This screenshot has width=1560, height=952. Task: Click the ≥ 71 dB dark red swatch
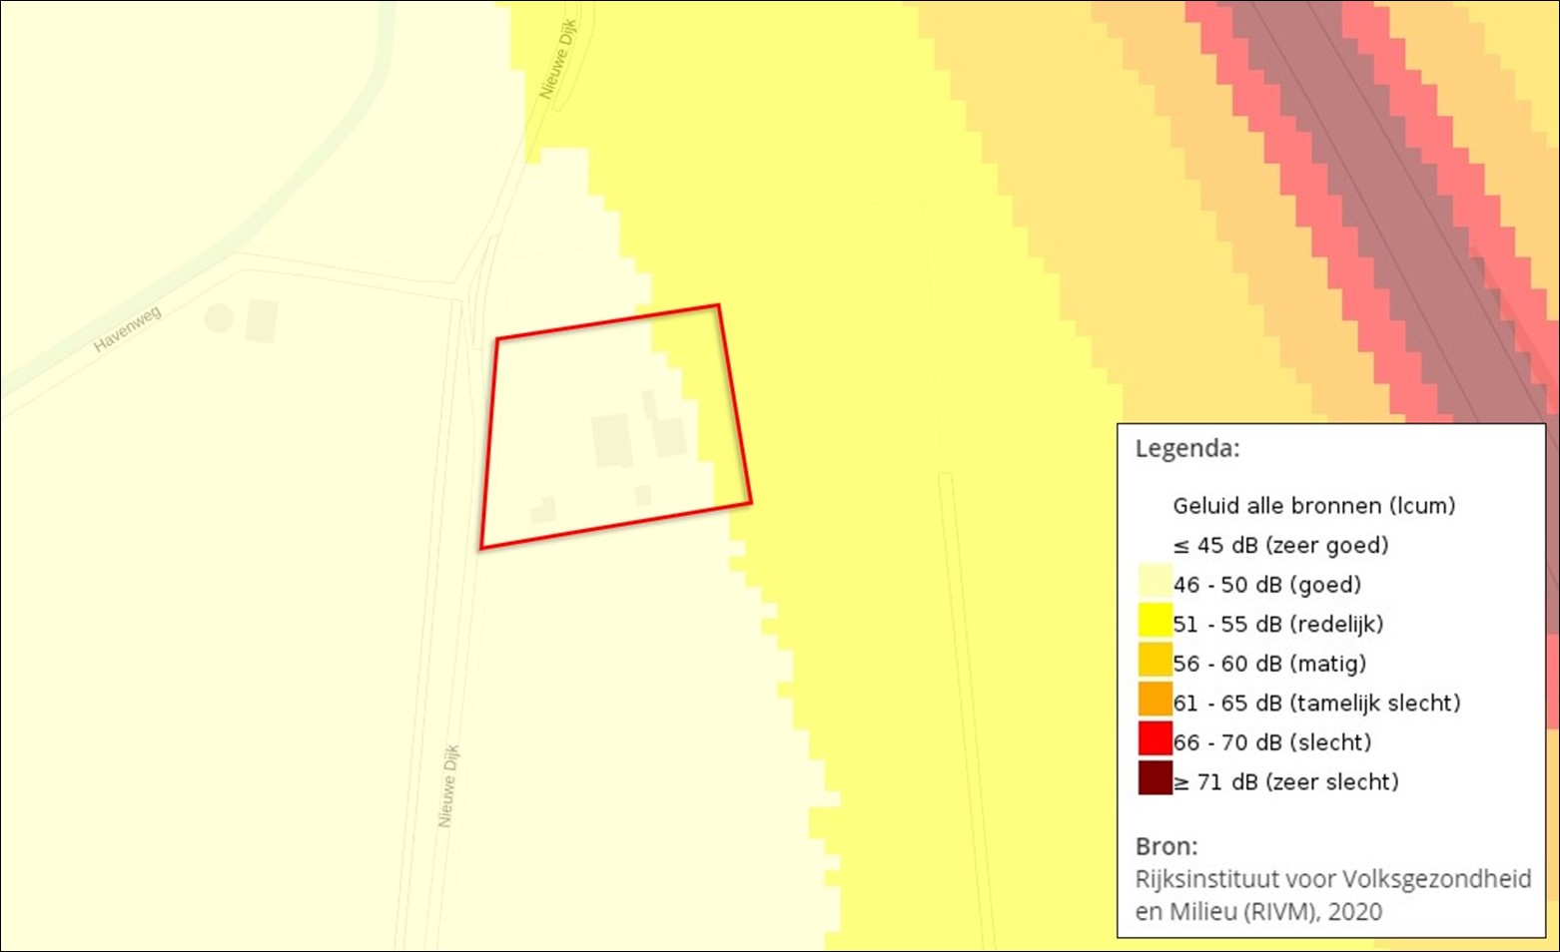[x=1156, y=778]
